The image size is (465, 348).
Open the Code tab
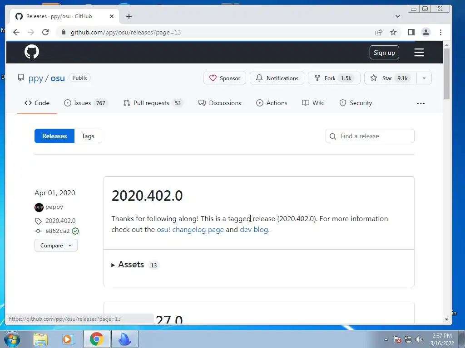click(37, 103)
